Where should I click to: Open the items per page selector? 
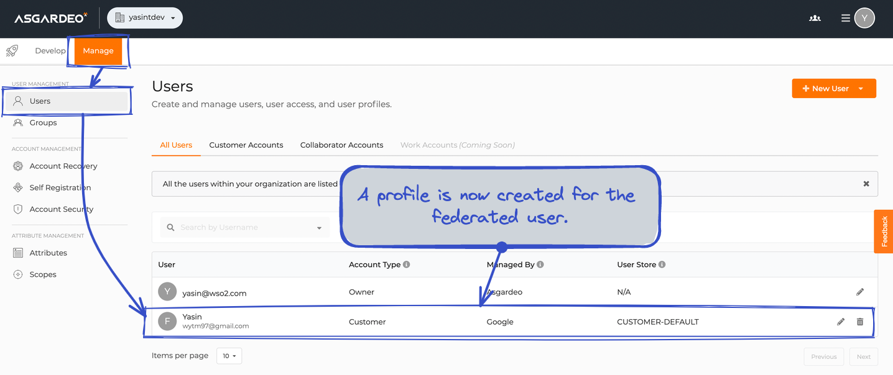click(229, 356)
